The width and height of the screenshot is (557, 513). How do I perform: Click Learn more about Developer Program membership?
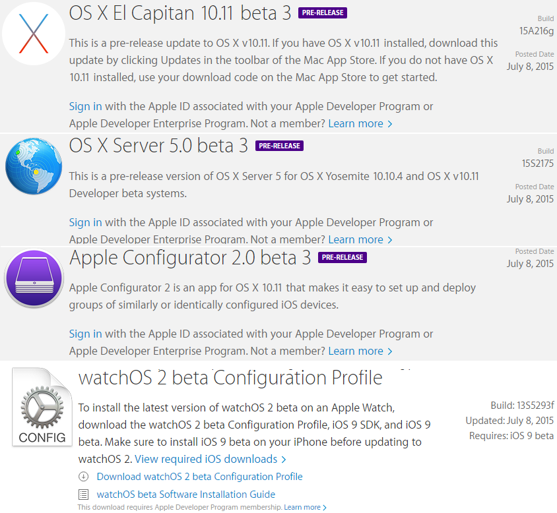click(x=305, y=507)
